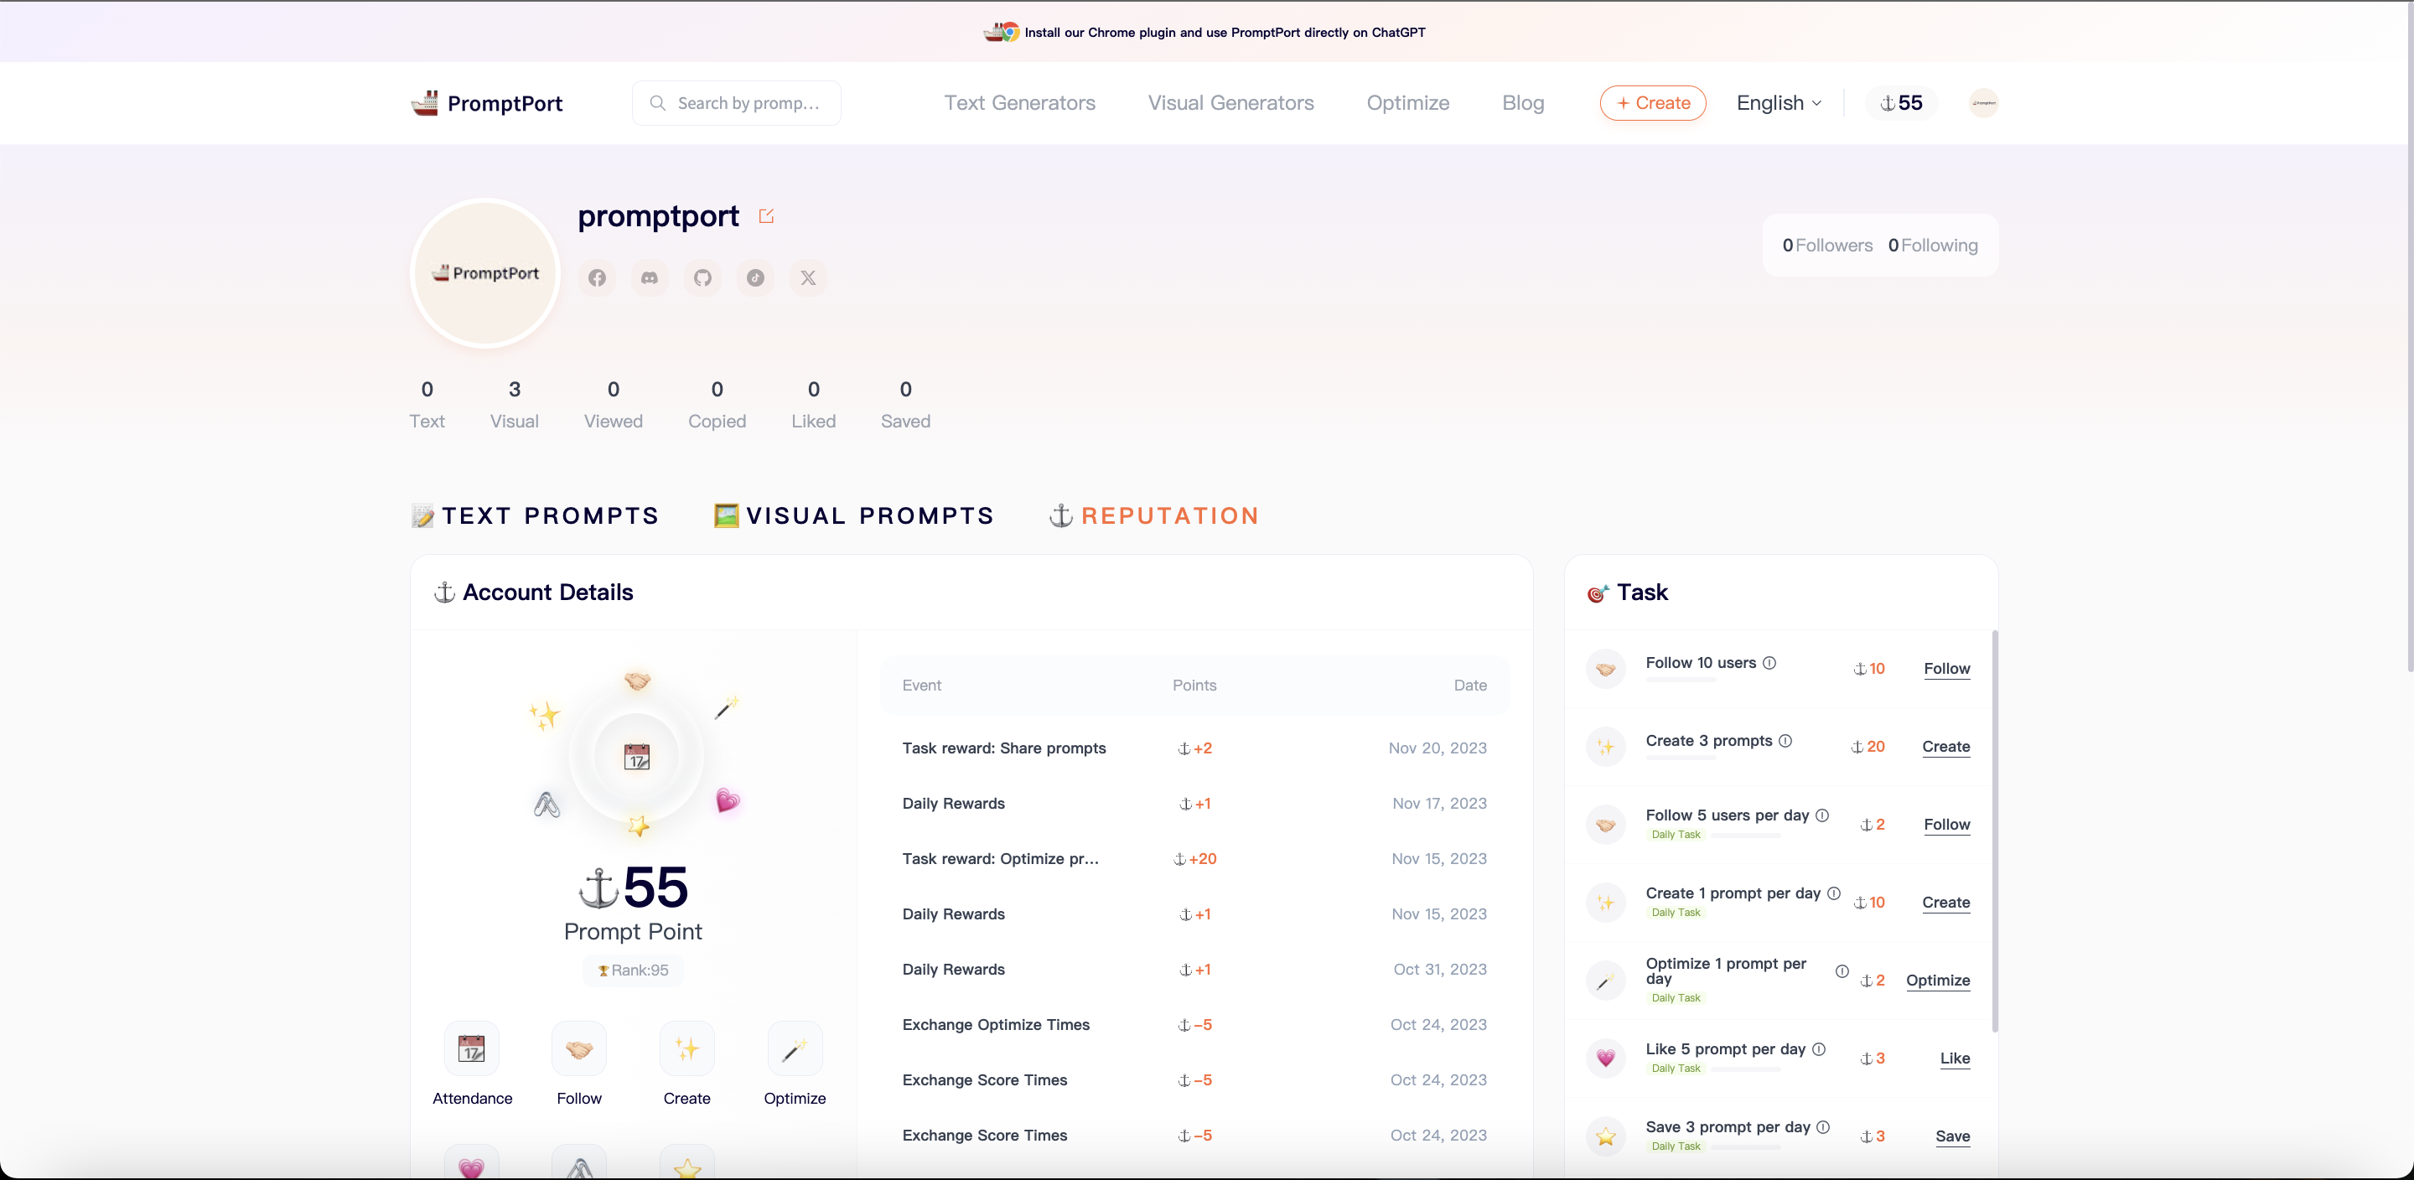The image size is (2414, 1180).
Task: Open Text Generators in the navigation bar
Action: click(x=1018, y=103)
